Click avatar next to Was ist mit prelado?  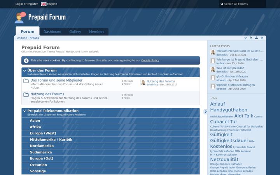[x=213, y=69]
